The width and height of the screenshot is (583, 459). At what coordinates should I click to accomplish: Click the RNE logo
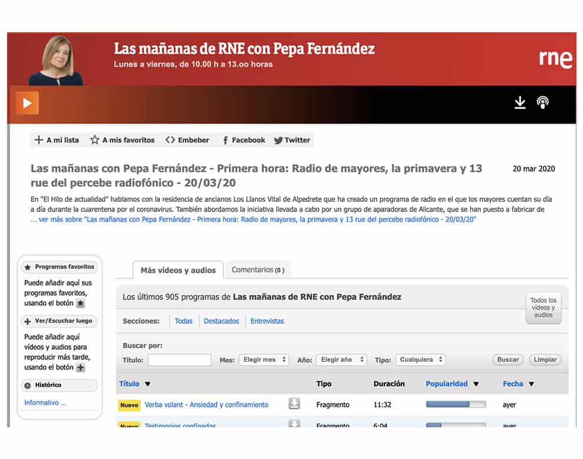[x=555, y=59]
